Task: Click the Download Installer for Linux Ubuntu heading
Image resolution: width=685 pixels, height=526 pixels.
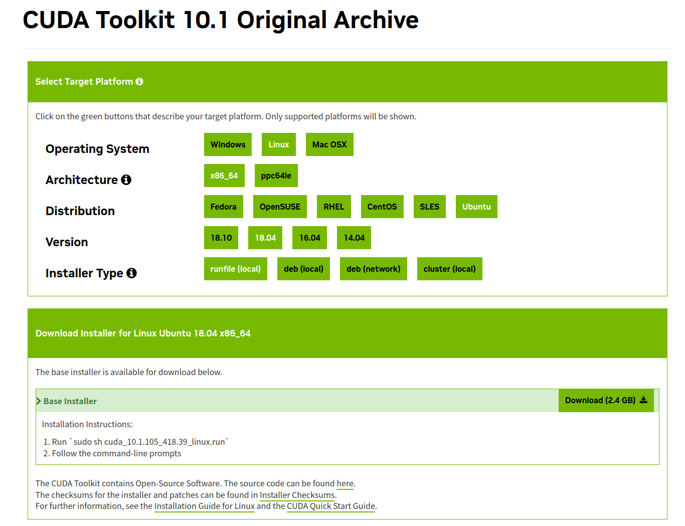Action: click(x=143, y=333)
